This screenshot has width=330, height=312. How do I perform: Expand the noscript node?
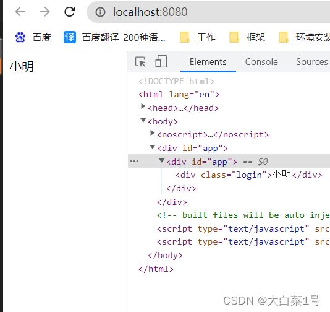pos(153,133)
